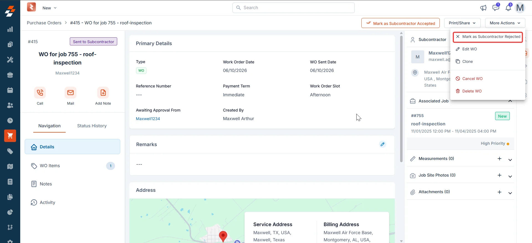
Task: Click the Mail envelope icon
Action: coord(70,92)
